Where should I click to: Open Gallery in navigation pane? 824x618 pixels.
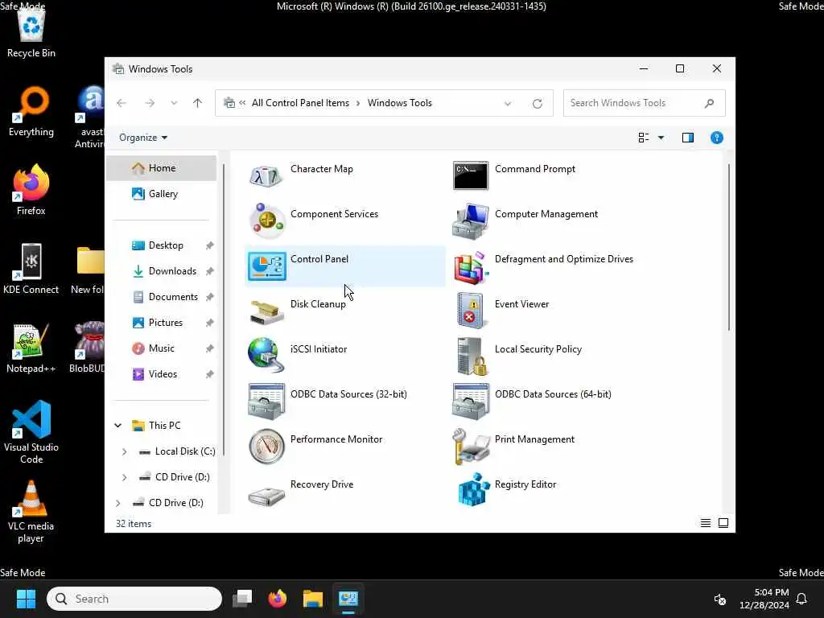pyautogui.click(x=161, y=194)
